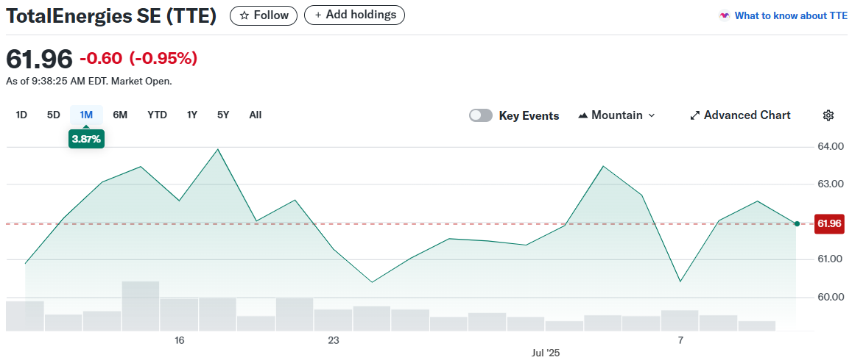Click the 60.00 axis label

coord(829,298)
